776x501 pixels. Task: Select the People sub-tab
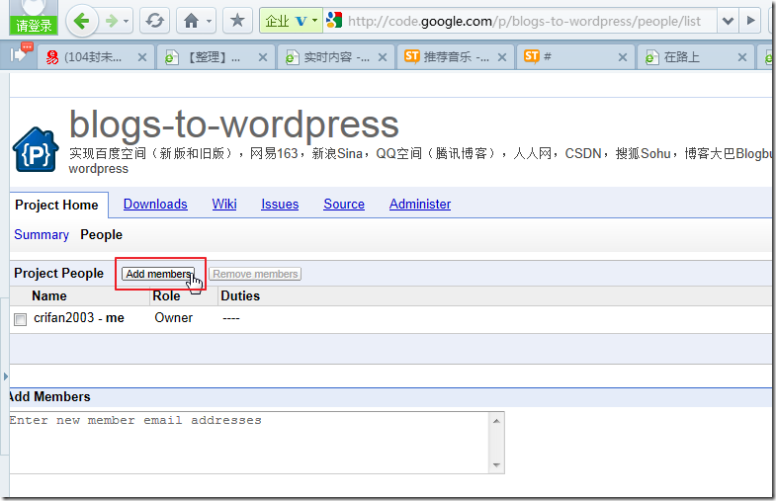point(102,234)
